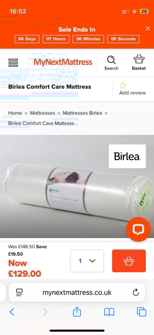Open the hamburger navigation menu
This screenshot has width=154, height=335.
[x=13, y=62]
